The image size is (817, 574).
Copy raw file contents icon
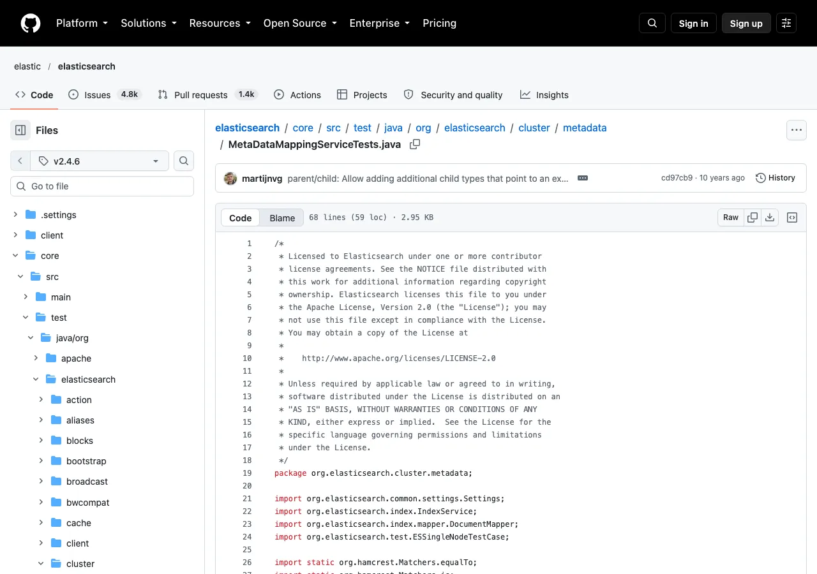coord(753,217)
